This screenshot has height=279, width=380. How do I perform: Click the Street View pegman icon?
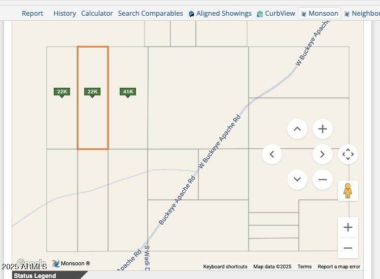click(348, 191)
